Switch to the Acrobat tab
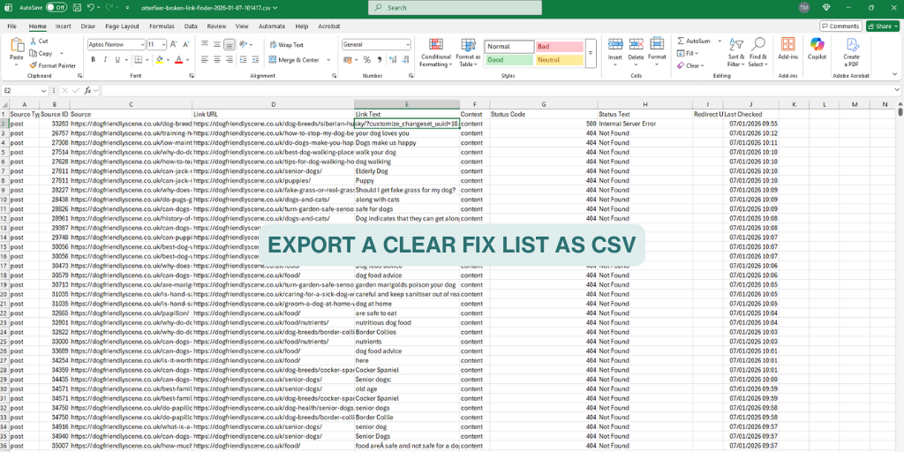 (329, 26)
